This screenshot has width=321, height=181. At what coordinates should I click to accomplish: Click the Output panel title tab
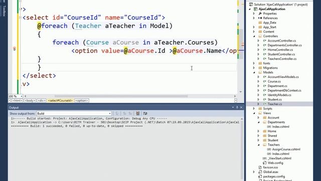click(x=14, y=107)
